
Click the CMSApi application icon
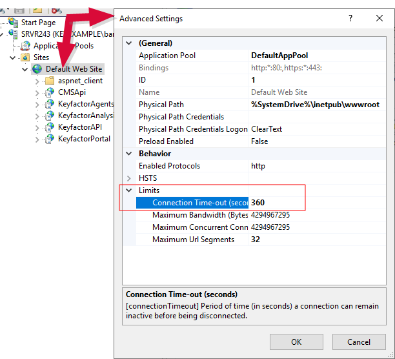(50, 92)
